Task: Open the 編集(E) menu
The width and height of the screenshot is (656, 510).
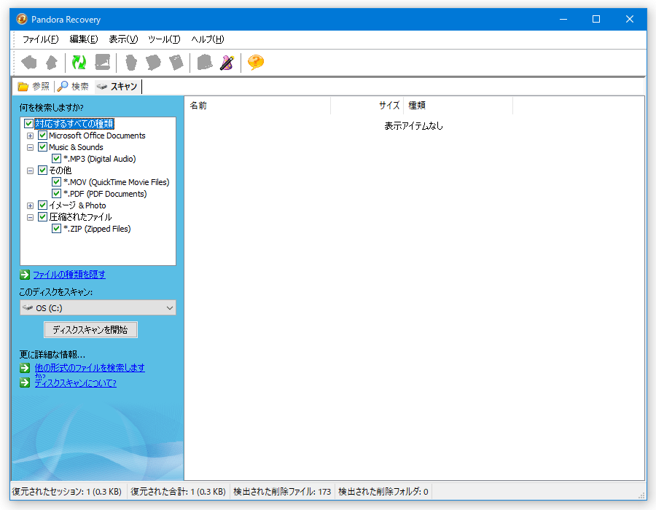Action: click(84, 39)
